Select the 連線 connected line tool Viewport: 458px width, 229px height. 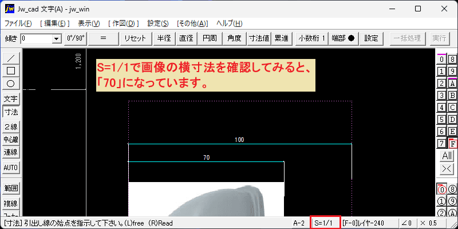pos(11,152)
